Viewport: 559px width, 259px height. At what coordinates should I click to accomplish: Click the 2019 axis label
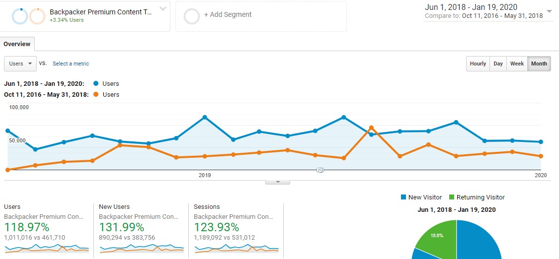coord(205,175)
